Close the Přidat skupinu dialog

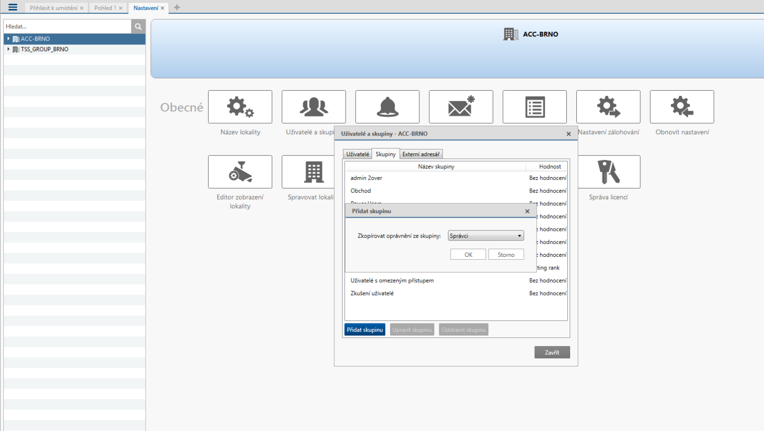click(527, 211)
